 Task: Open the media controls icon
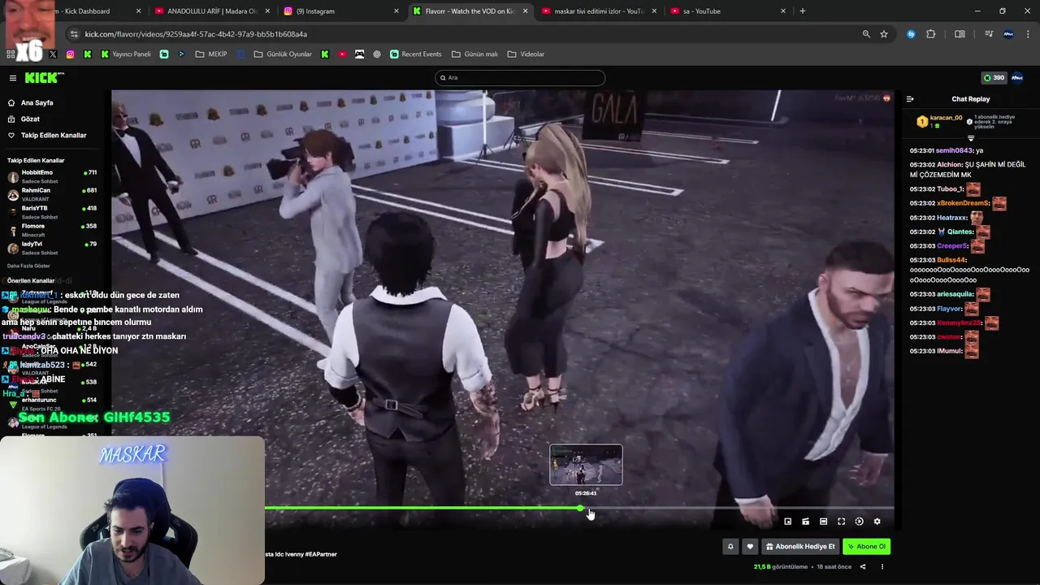pyautogui.click(x=989, y=34)
